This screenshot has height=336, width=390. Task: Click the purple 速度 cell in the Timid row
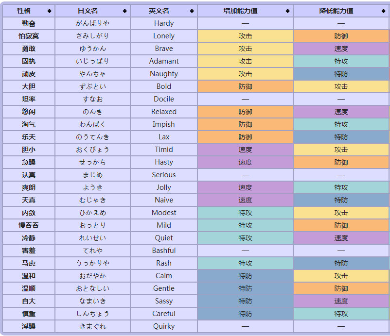pyautogui.click(x=245, y=150)
